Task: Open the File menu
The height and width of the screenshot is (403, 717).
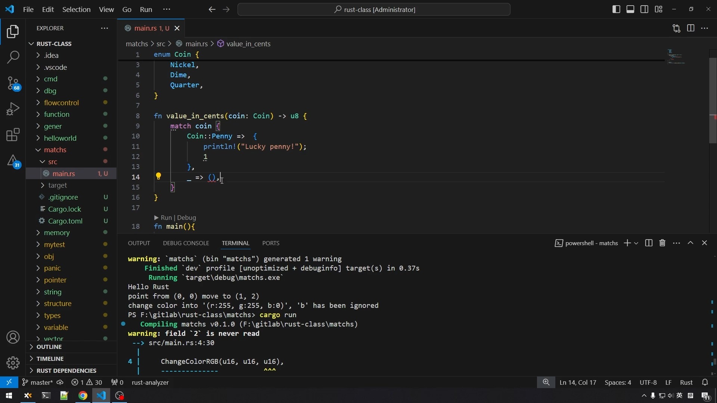Action: [x=28, y=10]
